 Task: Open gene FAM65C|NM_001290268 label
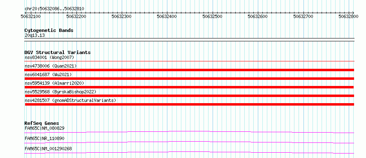coord(48,149)
